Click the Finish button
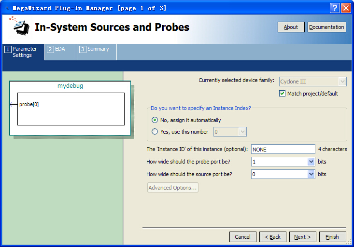 [x=332, y=237]
